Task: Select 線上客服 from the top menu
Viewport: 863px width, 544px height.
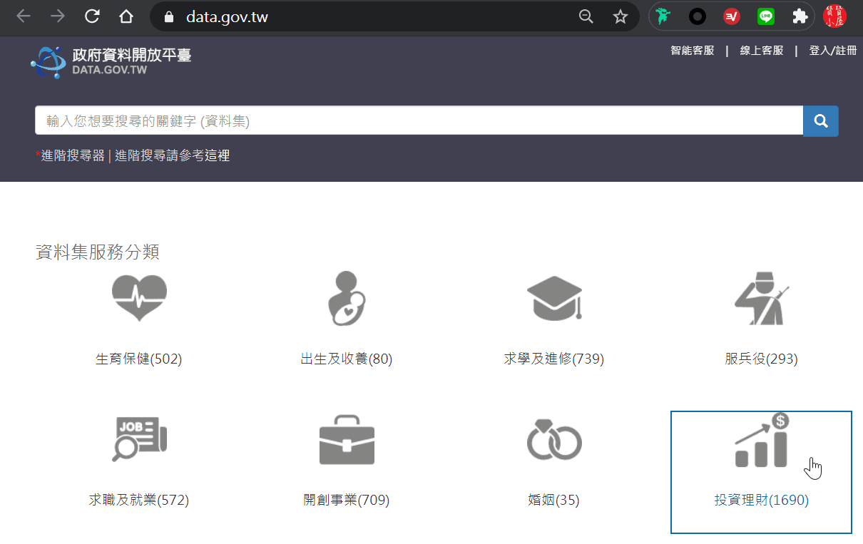Action: click(x=761, y=51)
